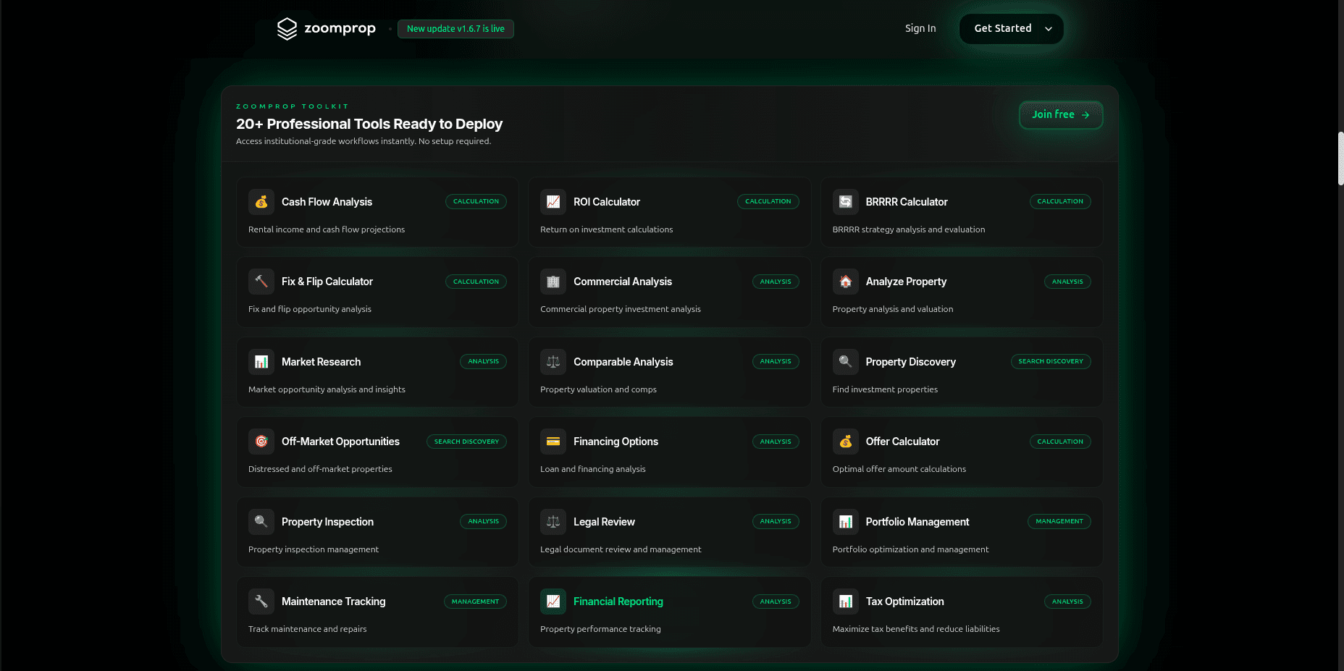Click the ANALYSIS tag on Legal Review
This screenshot has height=671, width=1344.
click(x=776, y=521)
